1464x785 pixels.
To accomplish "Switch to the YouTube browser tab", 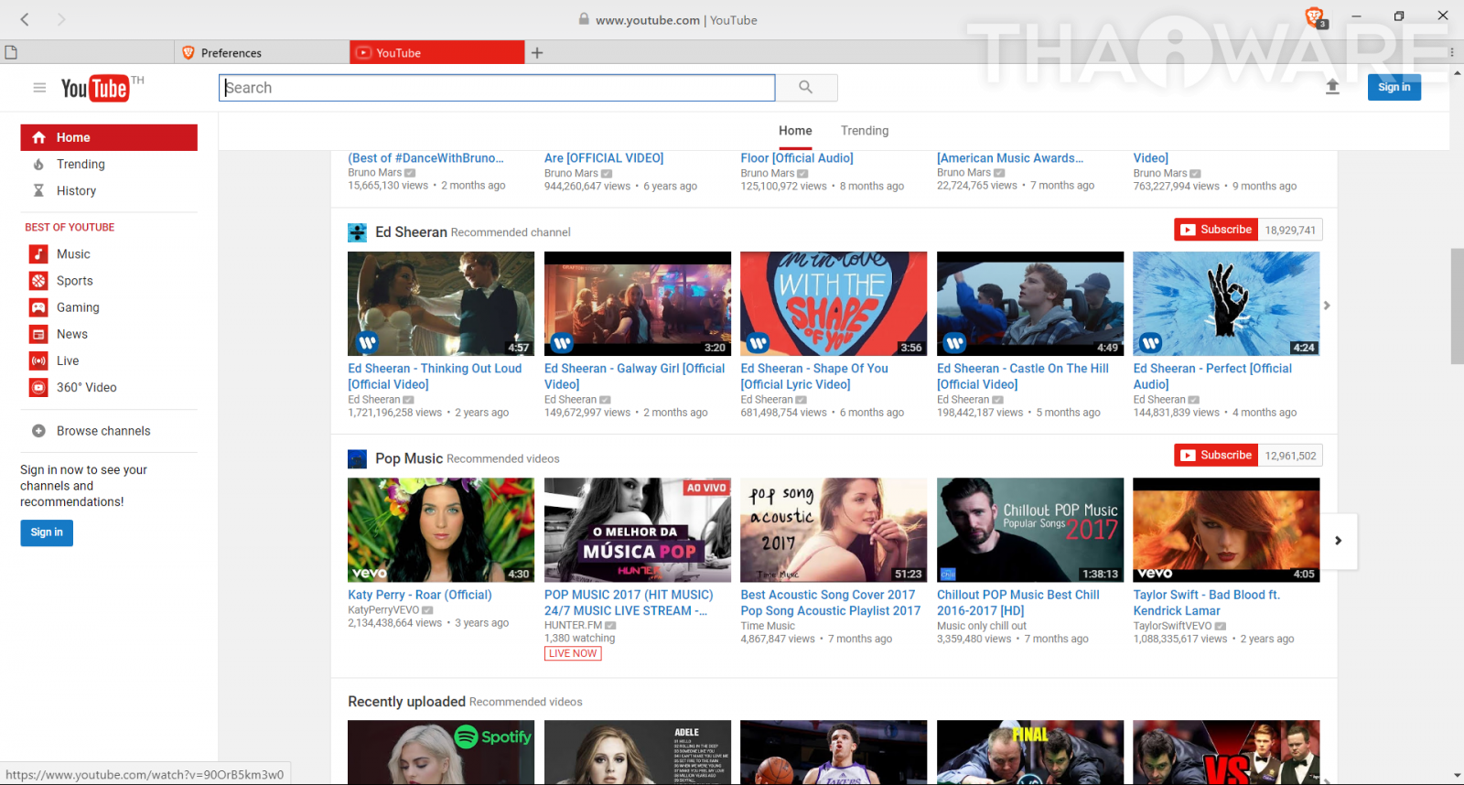I will 437,52.
